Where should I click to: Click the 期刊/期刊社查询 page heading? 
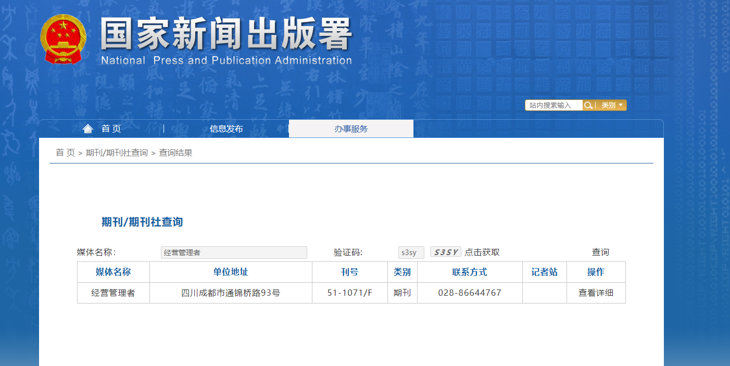(x=142, y=222)
